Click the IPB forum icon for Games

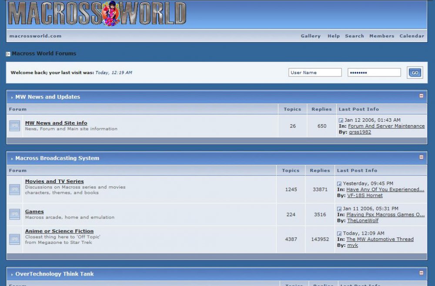coord(15,214)
